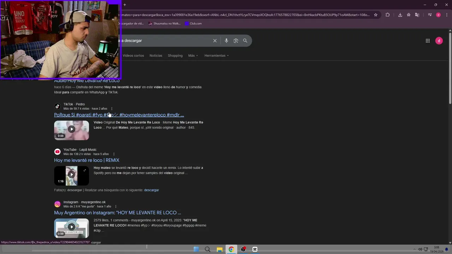Image resolution: width=452 pixels, height=254 pixels.
Task: Open the Windows Start button
Action: [196, 249]
